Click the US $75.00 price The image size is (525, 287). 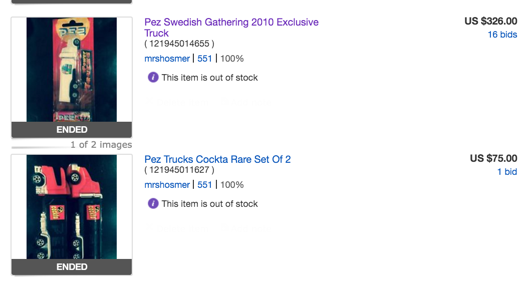[493, 158]
